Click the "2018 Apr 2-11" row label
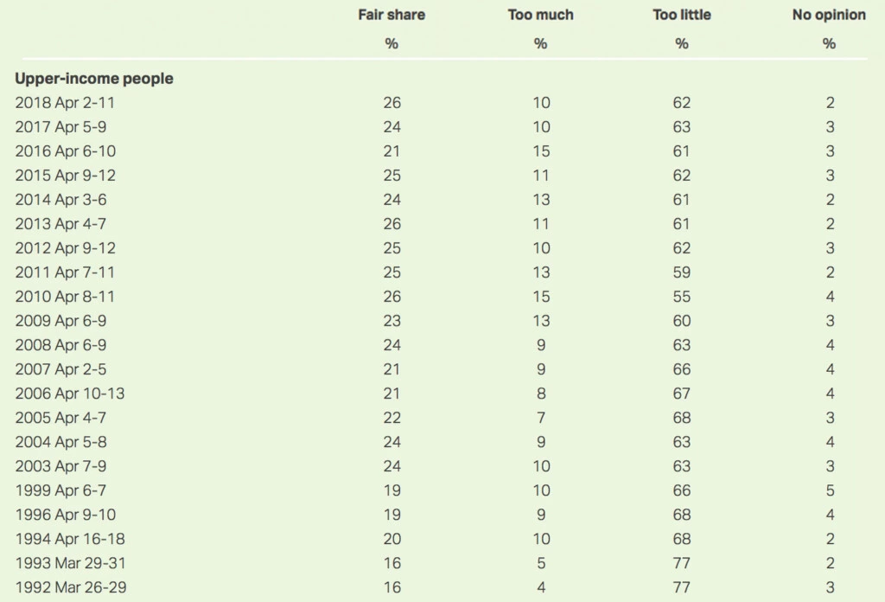The image size is (885, 602). pyautogui.click(x=65, y=103)
